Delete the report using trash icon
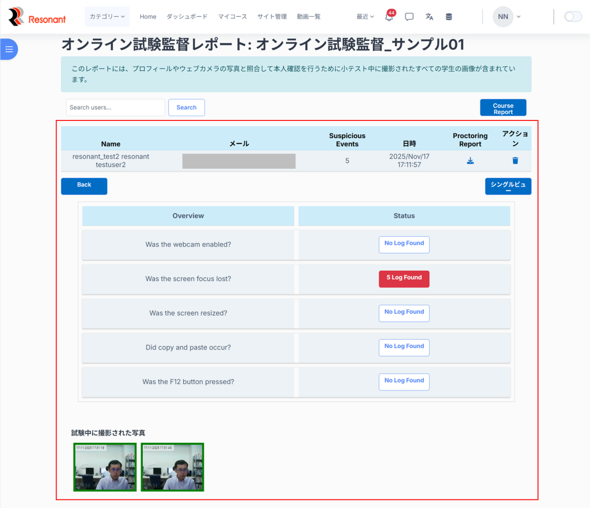This screenshot has height=508, width=590. click(x=515, y=161)
